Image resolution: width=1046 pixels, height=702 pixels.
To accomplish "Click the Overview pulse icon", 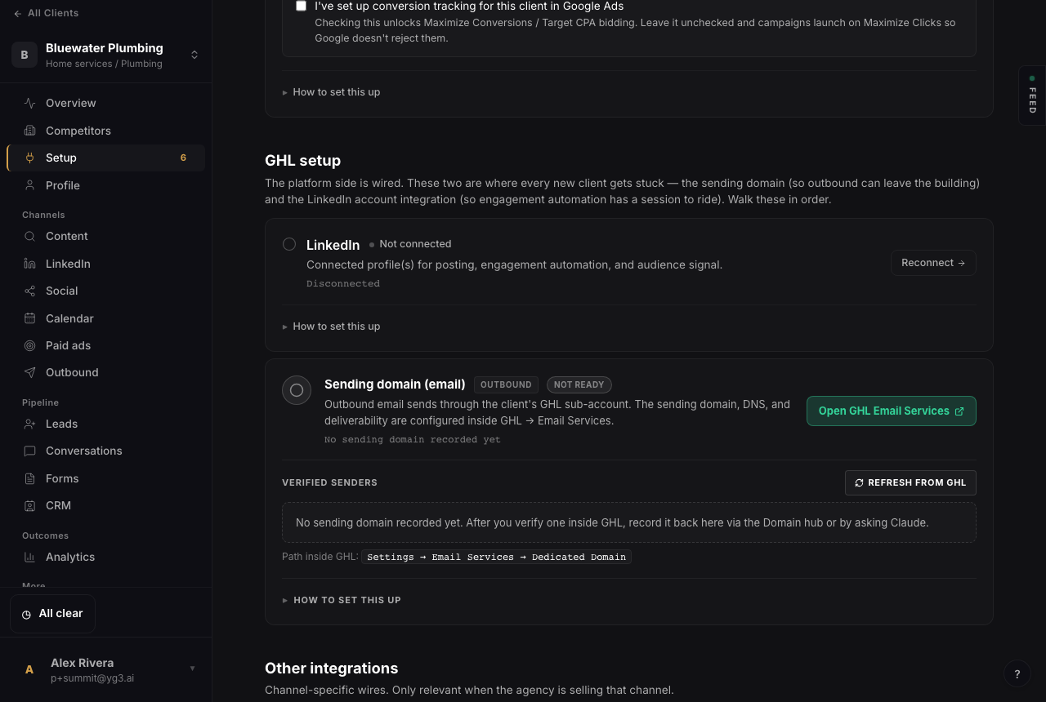I will click(29, 103).
